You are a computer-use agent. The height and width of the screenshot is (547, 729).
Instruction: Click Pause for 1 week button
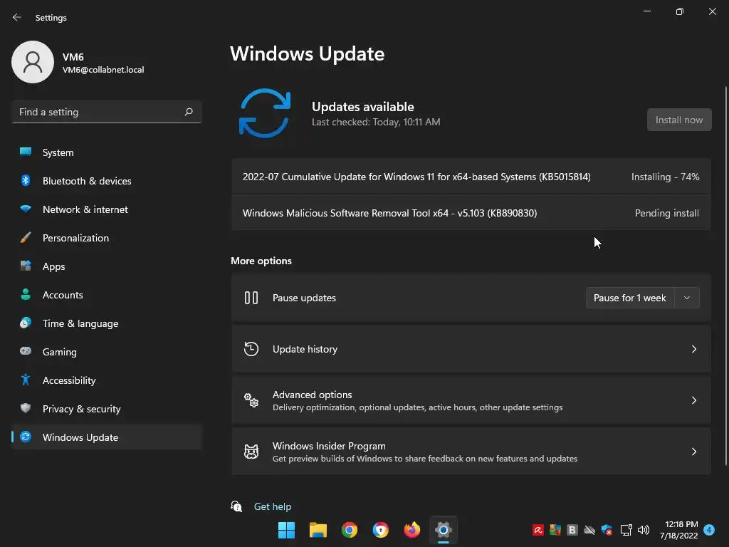pos(629,298)
